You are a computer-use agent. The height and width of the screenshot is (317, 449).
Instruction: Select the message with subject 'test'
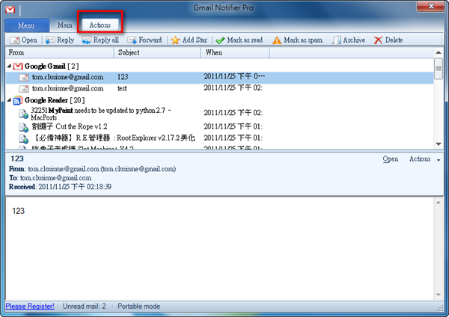click(219, 89)
